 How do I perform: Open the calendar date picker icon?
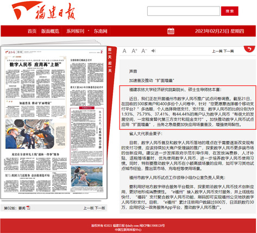click(171, 31)
